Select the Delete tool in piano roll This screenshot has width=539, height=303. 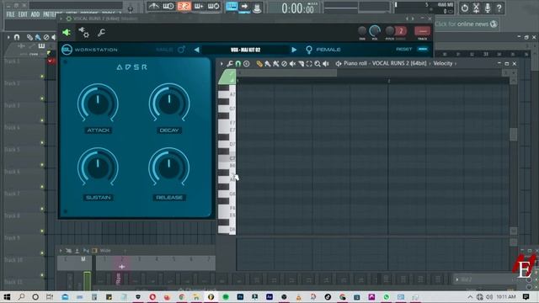(x=284, y=64)
